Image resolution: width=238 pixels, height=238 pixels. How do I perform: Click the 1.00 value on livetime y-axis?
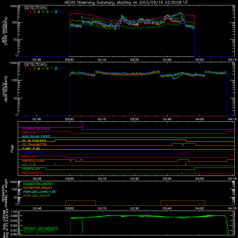tap(14, 212)
